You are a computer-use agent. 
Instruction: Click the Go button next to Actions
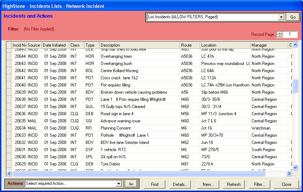tap(131, 184)
